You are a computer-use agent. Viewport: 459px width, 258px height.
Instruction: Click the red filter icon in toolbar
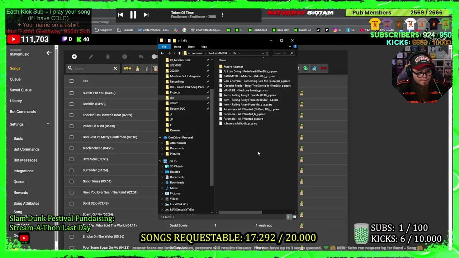pos(323,68)
